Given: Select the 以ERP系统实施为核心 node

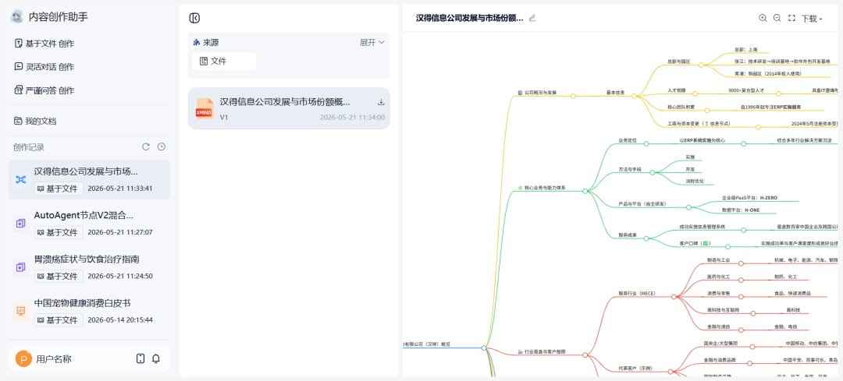Looking at the screenshot, I should 702,140.
